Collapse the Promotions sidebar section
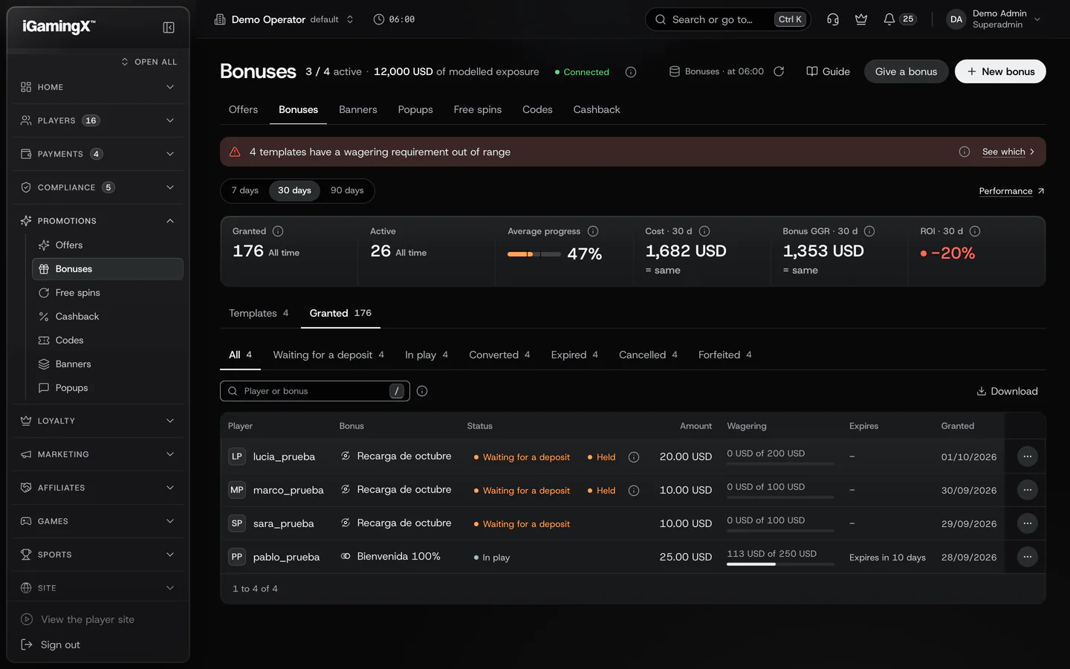 click(x=98, y=221)
